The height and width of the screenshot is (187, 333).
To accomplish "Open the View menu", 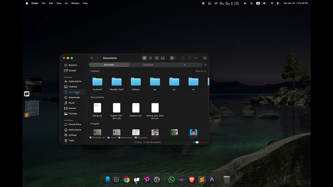I will [x=59, y=3].
